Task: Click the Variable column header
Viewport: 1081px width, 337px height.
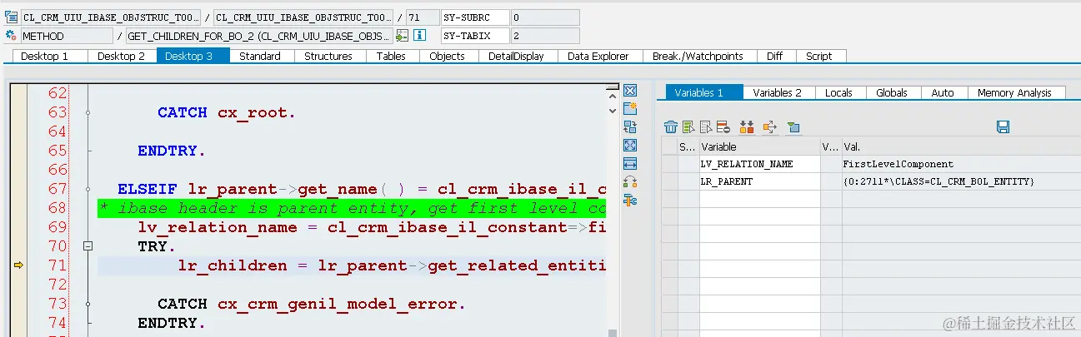Action: [x=759, y=146]
